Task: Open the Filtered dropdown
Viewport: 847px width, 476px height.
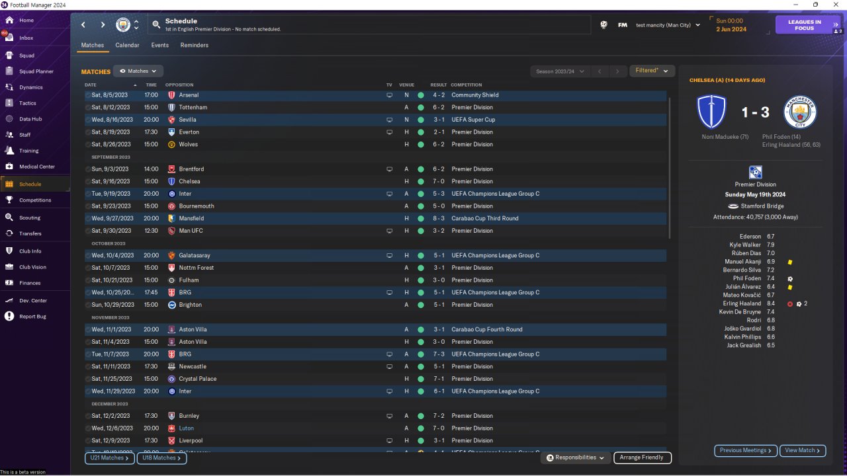Action: pyautogui.click(x=652, y=71)
